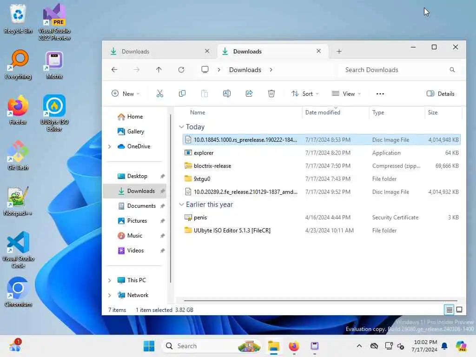Image resolution: width=476 pixels, height=357 pixels.
Task: Open Visual Studio Code desktop shortcut
Action: point(18,250)
